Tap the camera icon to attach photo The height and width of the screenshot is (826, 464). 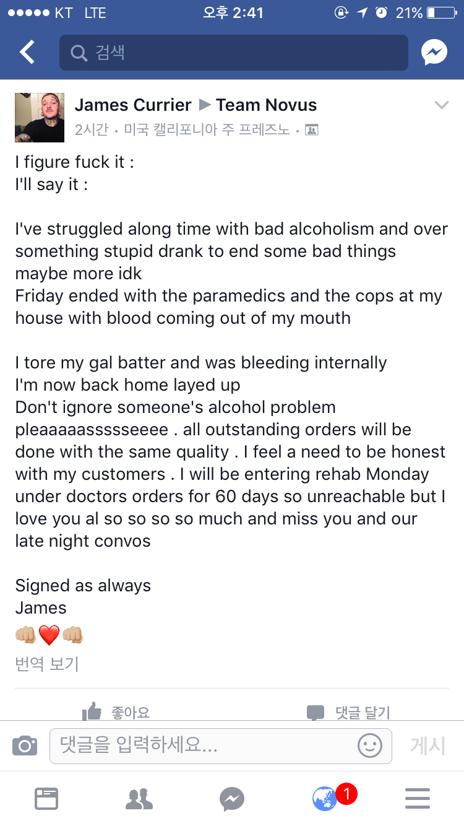tap(25, 746)
